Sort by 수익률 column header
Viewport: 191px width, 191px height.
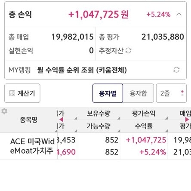point(144,126)
